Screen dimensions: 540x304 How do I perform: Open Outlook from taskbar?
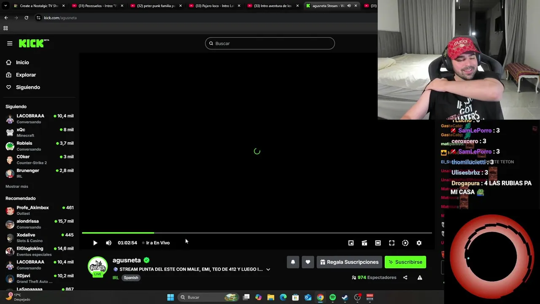coord(308,297)
